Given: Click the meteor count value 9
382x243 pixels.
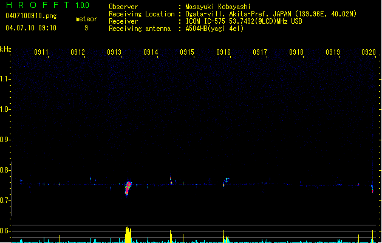Looking at the screenshot, I should coord(86,28).
